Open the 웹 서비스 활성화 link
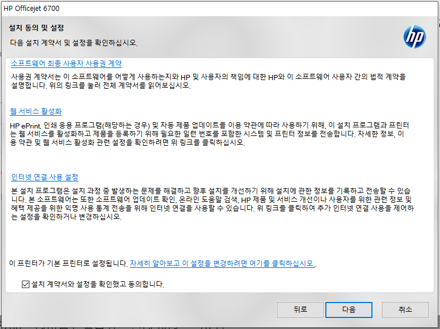The image size is (440, 329). click(36, 111)
